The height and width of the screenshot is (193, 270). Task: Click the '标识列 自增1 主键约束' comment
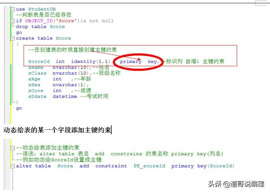(x=195, y=62)
